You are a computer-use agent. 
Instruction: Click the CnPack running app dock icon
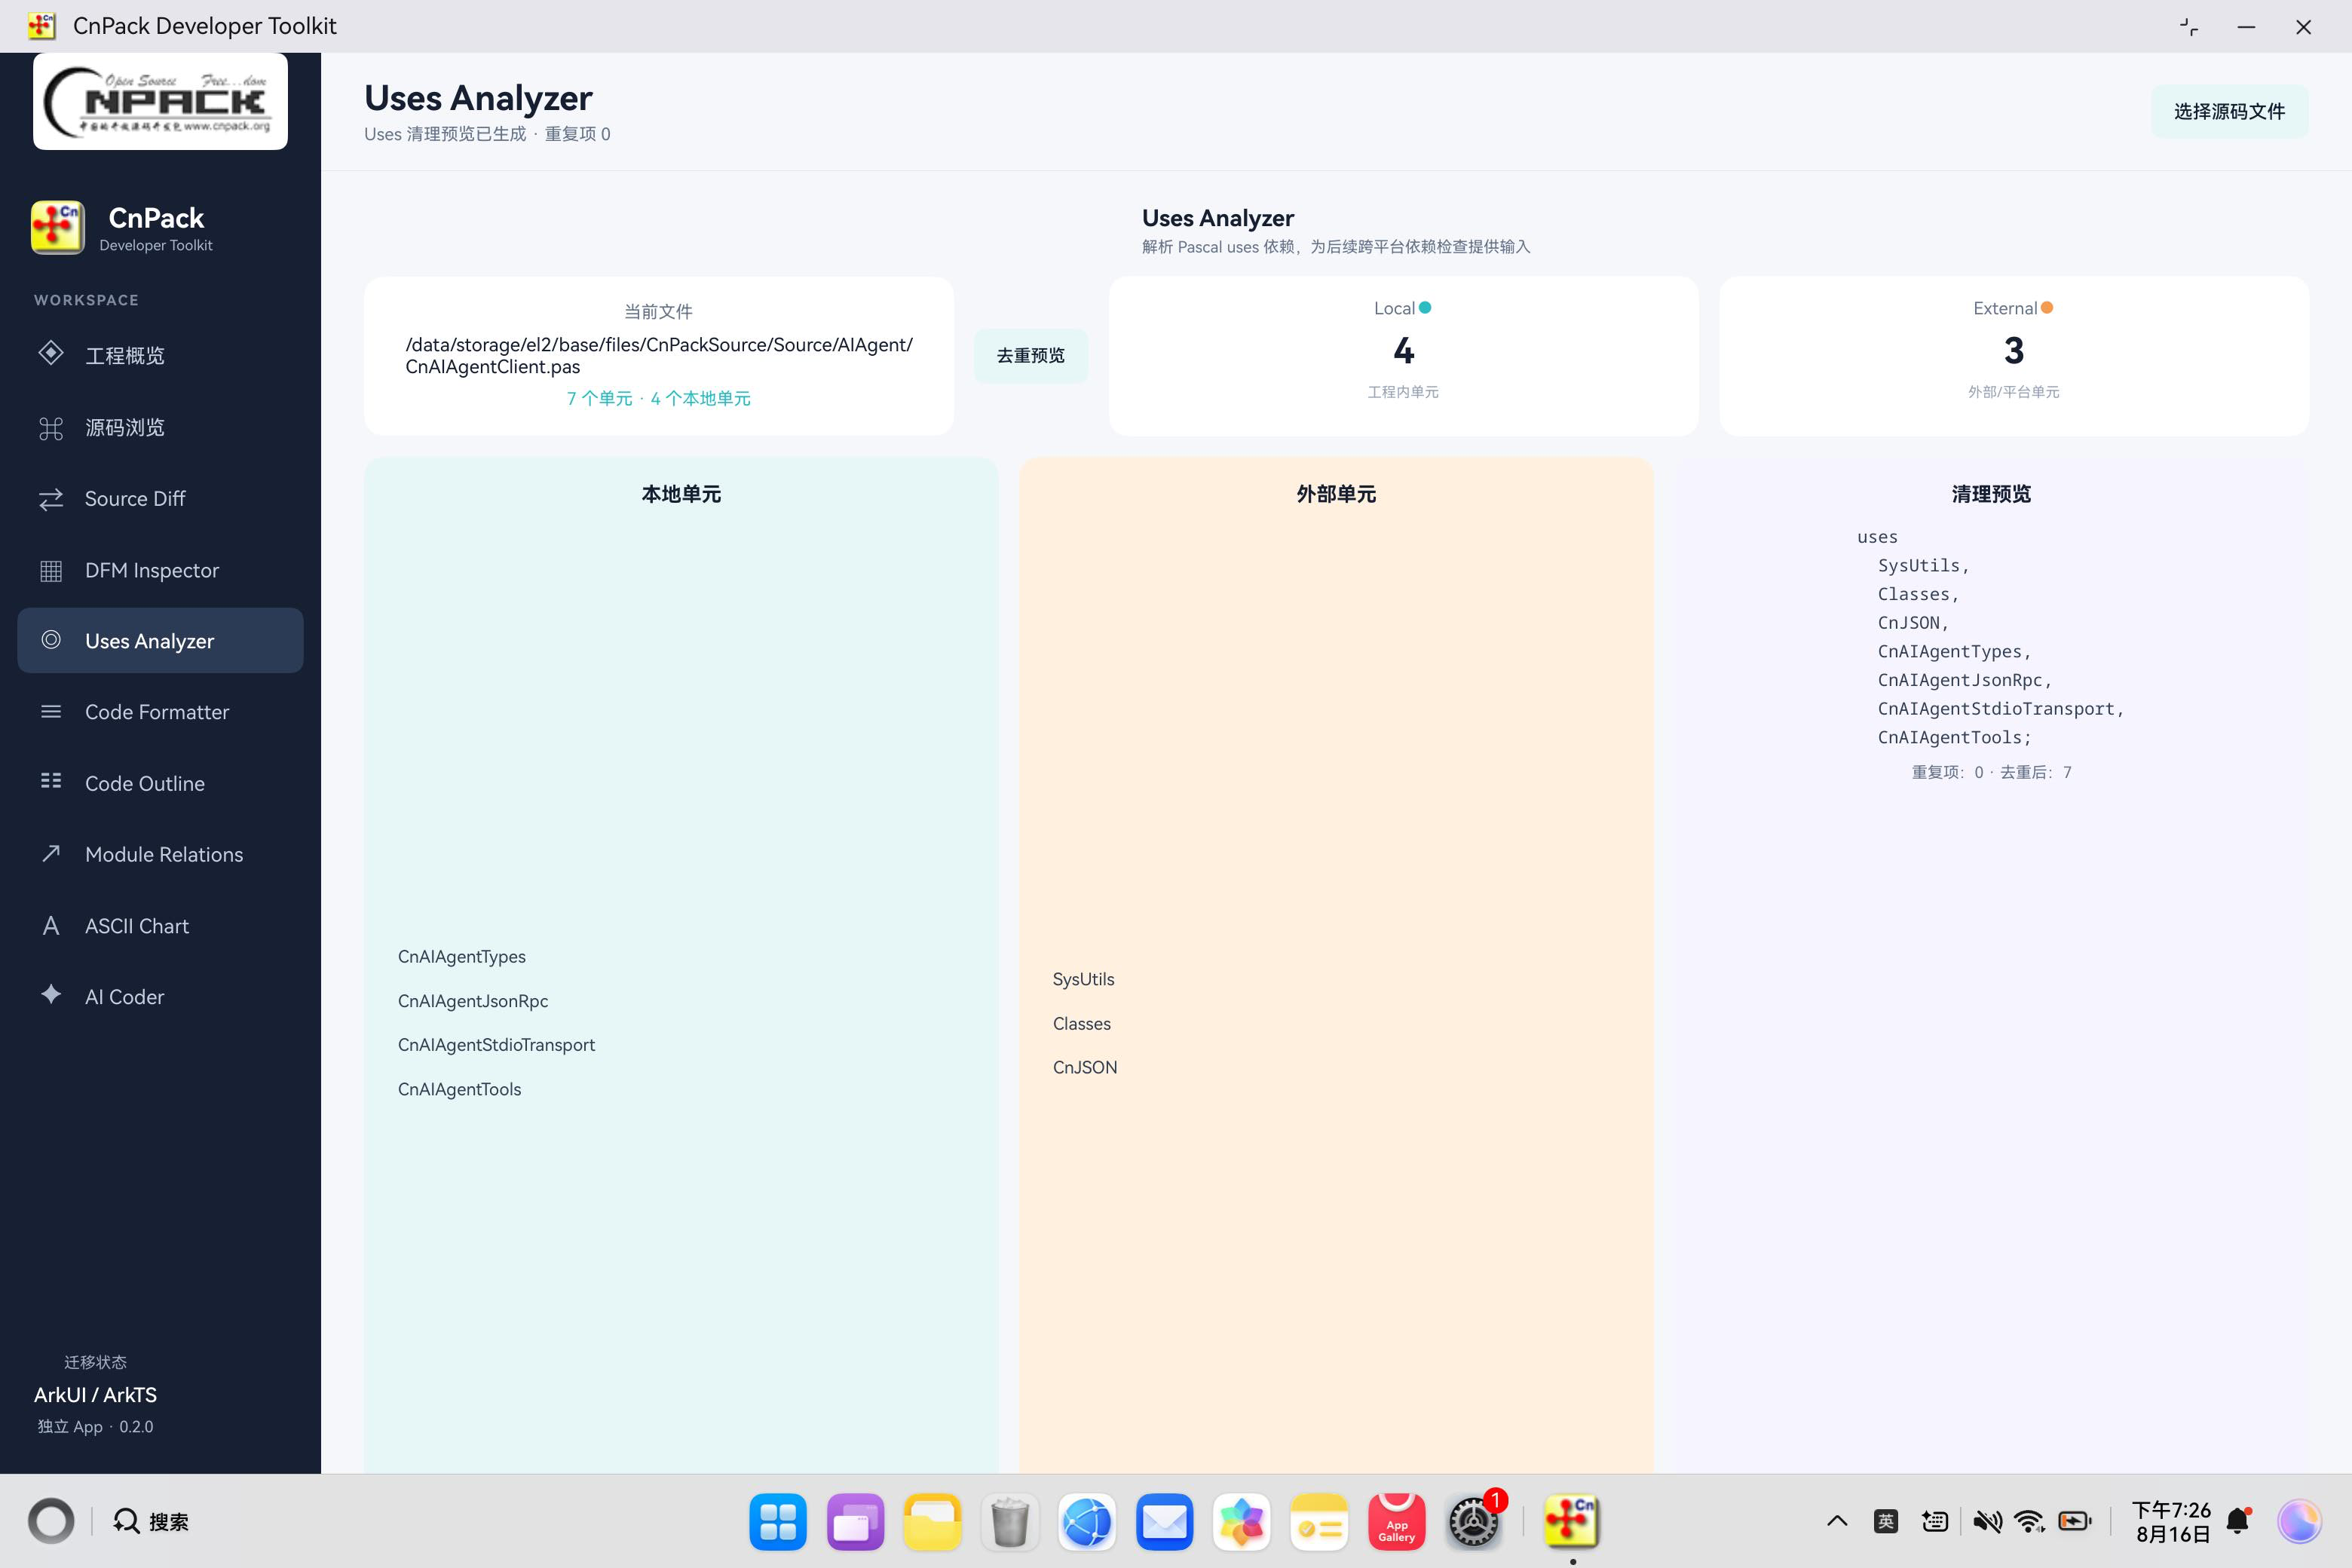click(x=1571, y=1521)
